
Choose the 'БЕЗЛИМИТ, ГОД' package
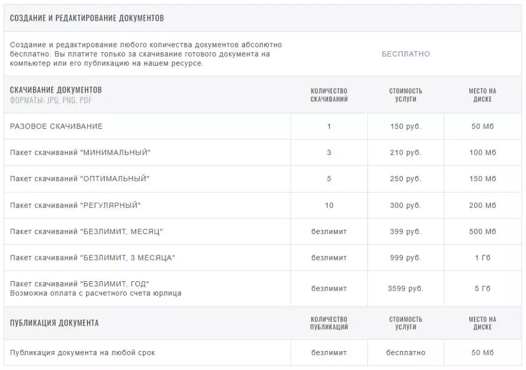(x=263, y=289)
